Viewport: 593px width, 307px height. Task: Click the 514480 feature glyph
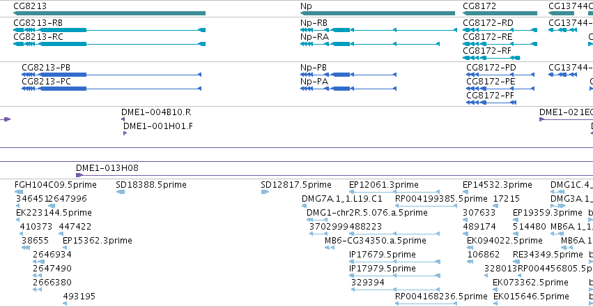coord(516,234)
